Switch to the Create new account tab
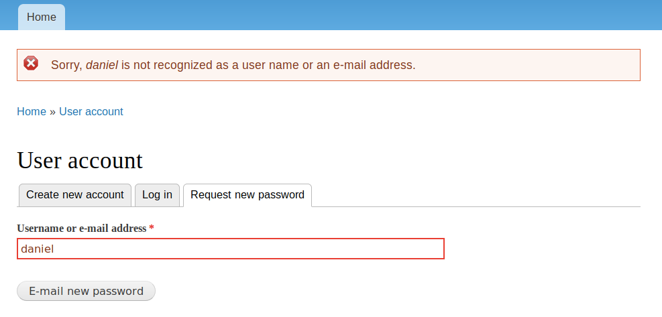 coord(75,195)
